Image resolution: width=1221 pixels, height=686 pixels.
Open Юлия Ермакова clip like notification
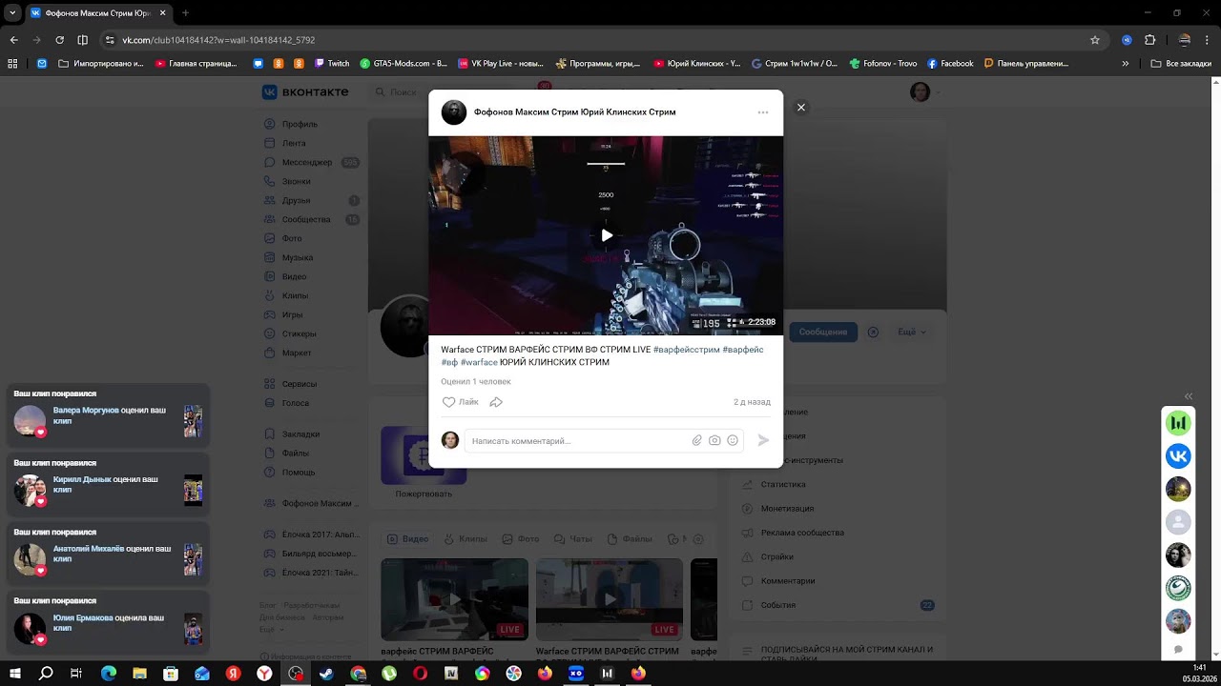click(108, 621)
